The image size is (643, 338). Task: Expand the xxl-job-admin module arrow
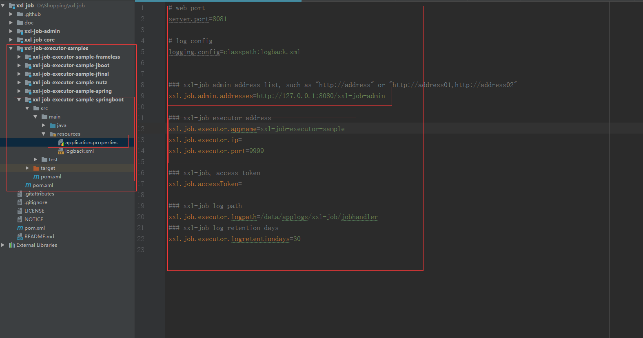11,31
